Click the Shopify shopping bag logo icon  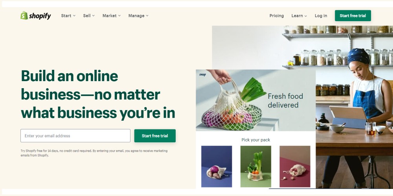[24, 16]
